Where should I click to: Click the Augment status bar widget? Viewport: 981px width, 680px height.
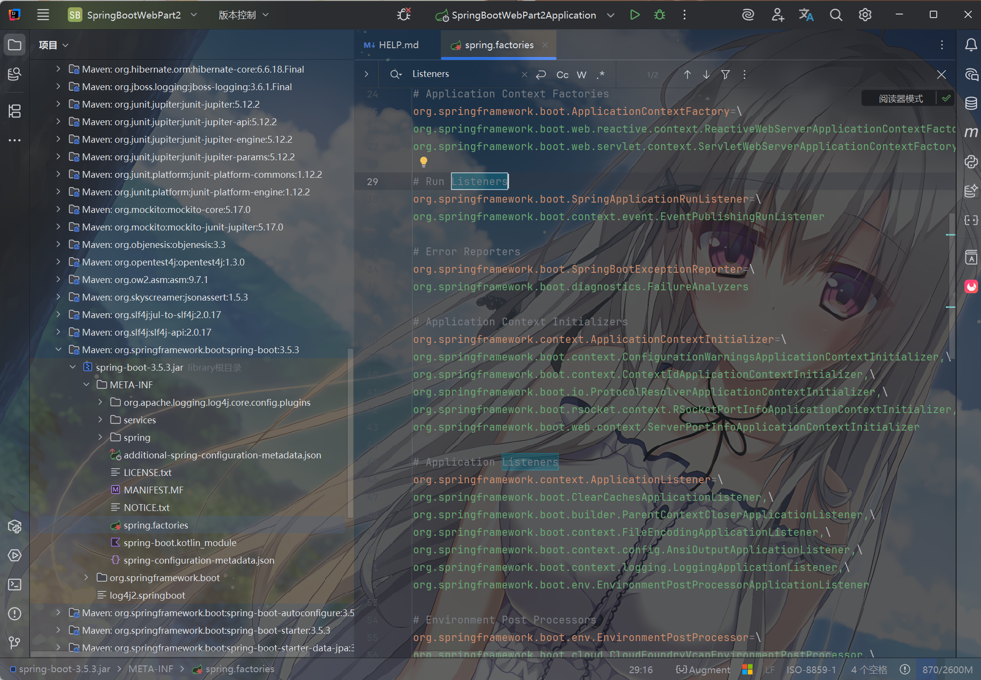tap(703, 670)
